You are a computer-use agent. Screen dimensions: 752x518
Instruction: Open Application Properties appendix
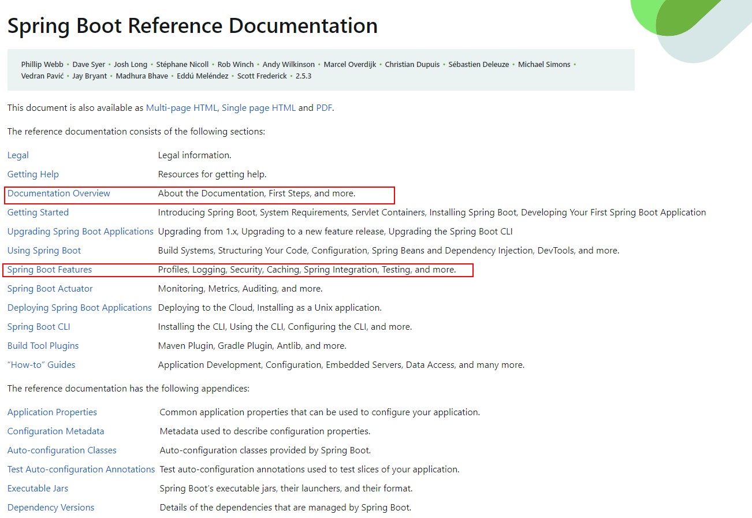pyautogui.click(x=52, y=412)
